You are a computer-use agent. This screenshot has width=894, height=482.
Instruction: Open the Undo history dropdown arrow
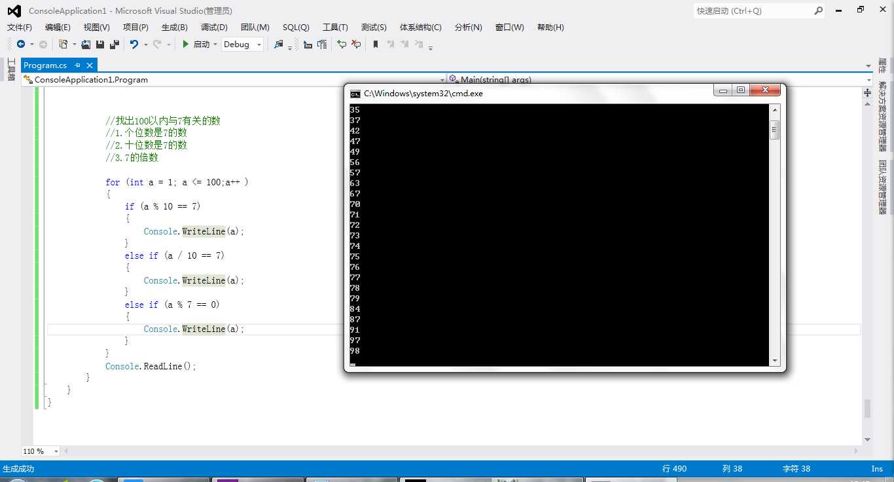[x=145, y=45]
